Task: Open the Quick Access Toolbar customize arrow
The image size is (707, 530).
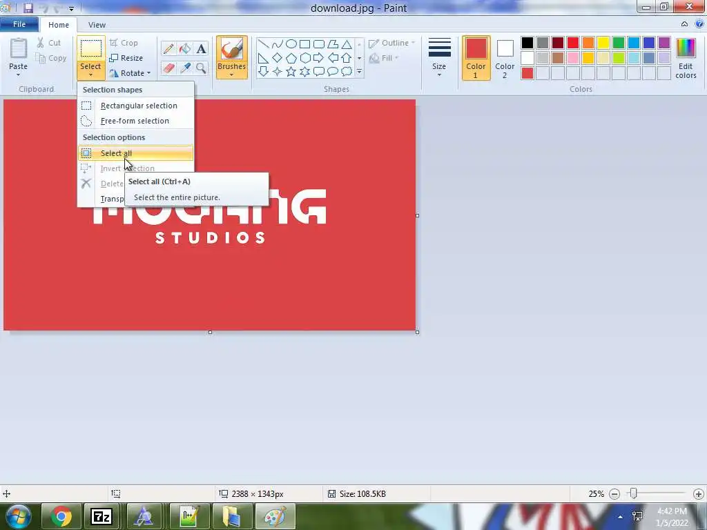Action: (x=71, y=8)
